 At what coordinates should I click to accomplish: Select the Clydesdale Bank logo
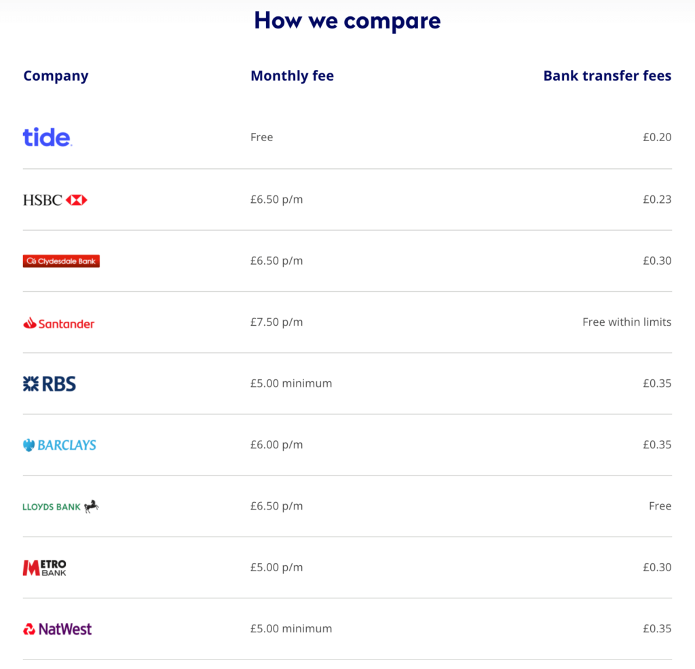61,261
